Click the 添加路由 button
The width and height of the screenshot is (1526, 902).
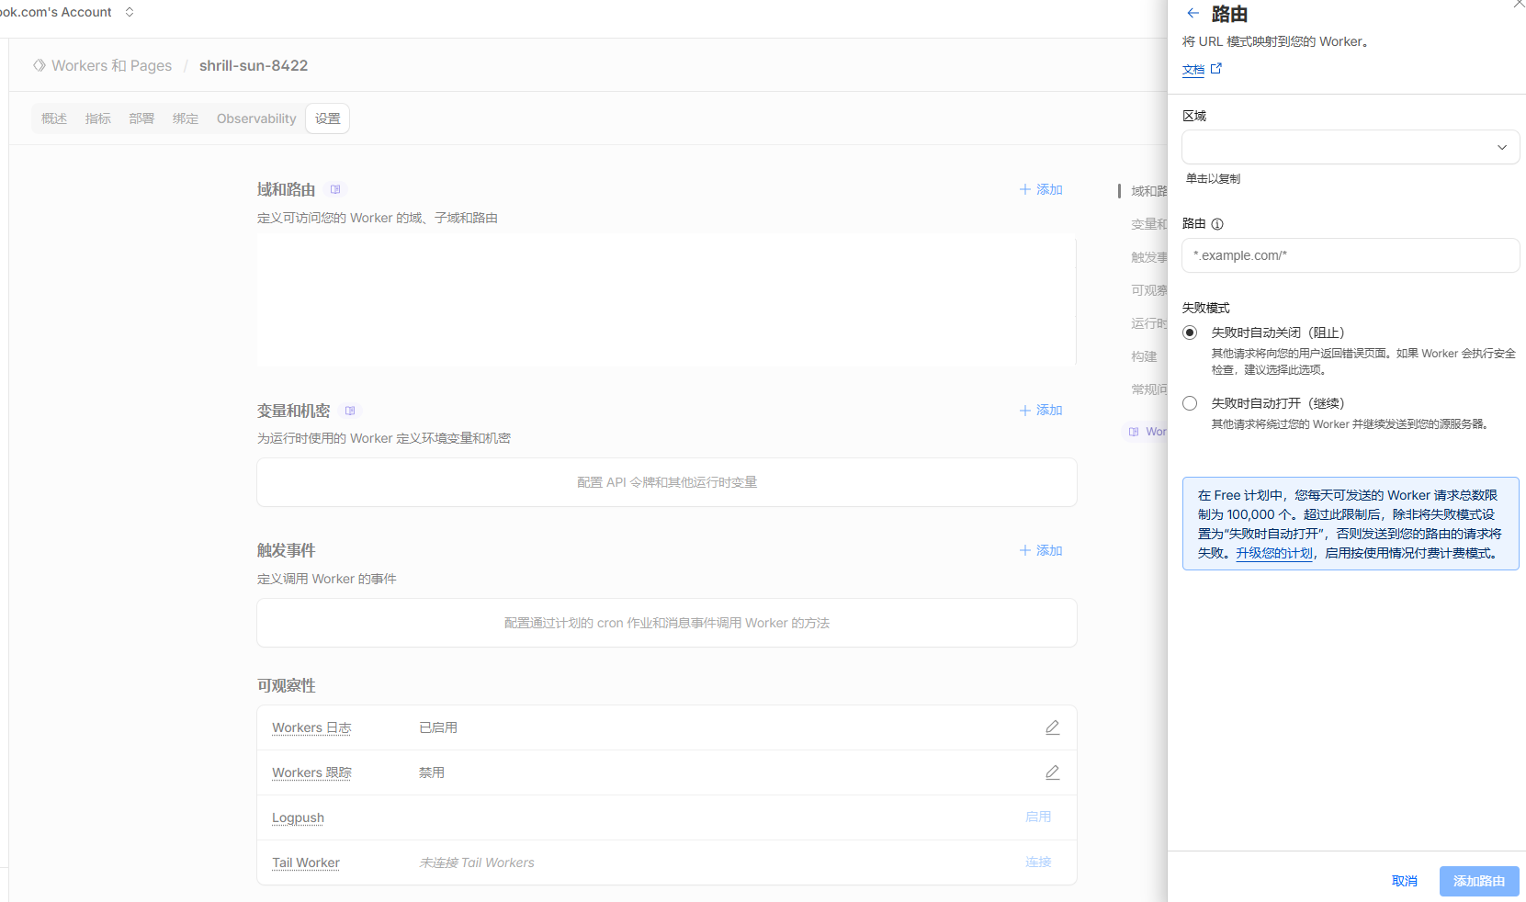(1478, 881)
